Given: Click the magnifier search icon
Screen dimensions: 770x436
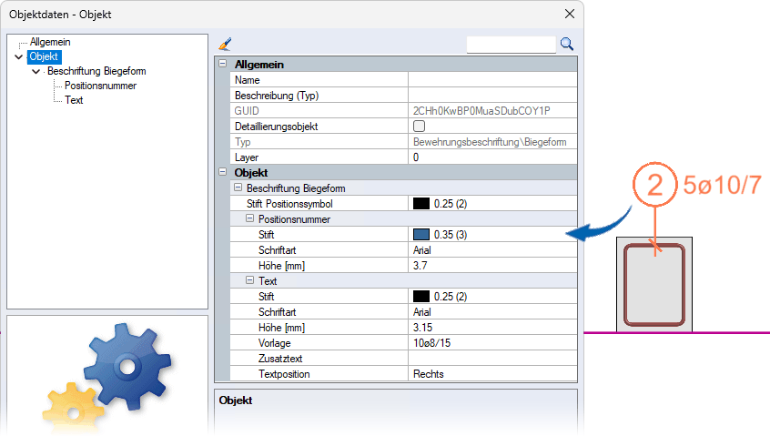Looking at the screenshot, I should pyautogui.click(x=566, y=44).
